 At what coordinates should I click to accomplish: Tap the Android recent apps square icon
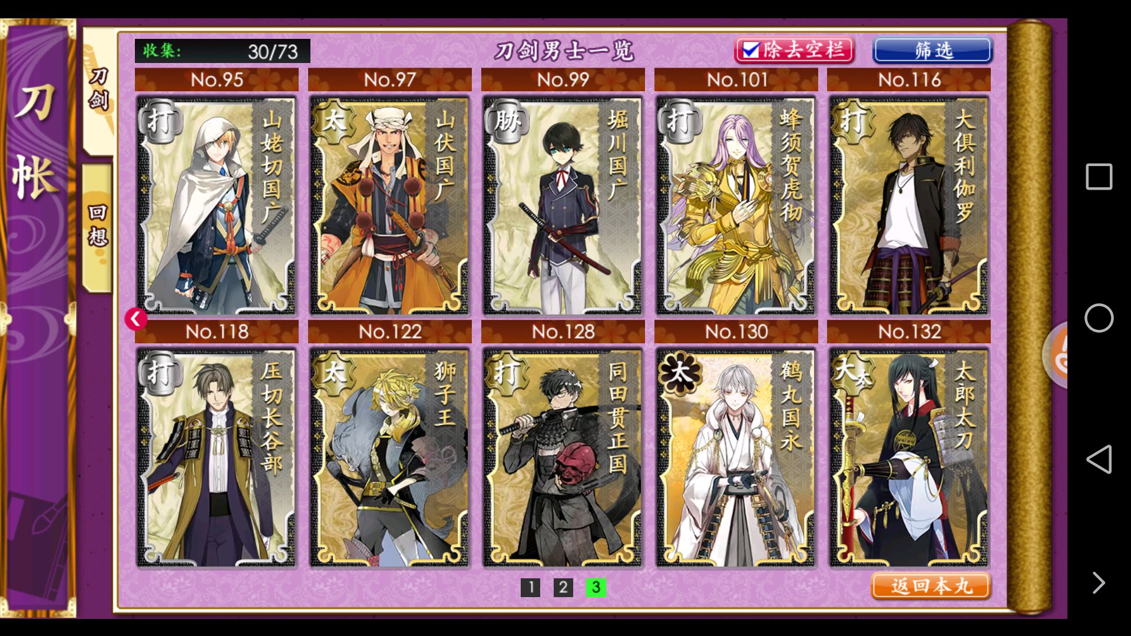[x=1099, y=177]
